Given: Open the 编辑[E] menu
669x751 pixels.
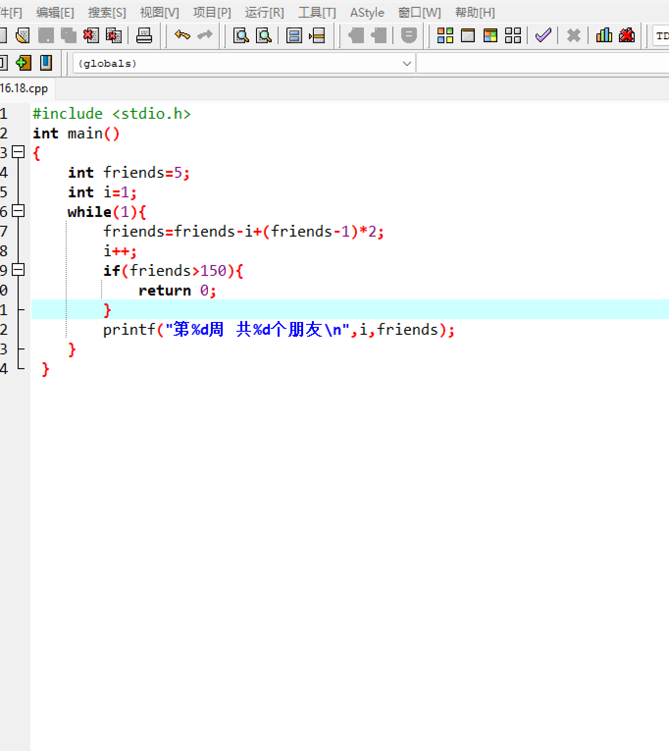Looking at the screenshot, I should click(55, 13).
